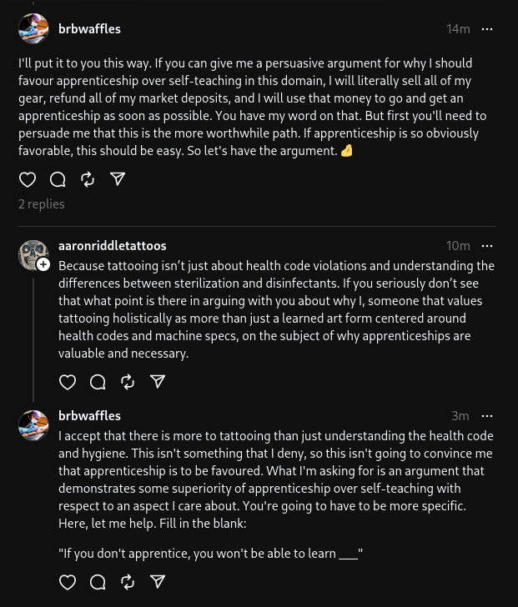This screenshot has height=607, width=518.
Task: Repost aaronriddletattoos' reply
Action: (x=128, y=382)
